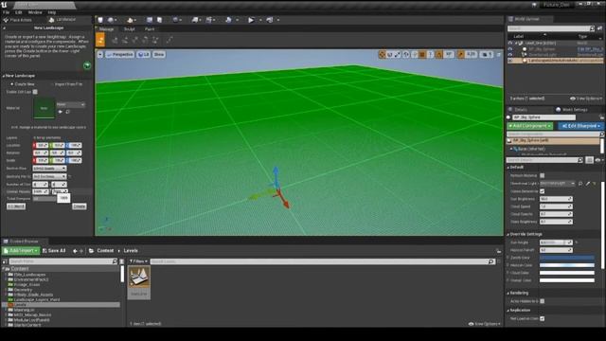This screenshot has width=606, height=341.
Task: Switch to the Sculpt tab
Action: [129, 29]
